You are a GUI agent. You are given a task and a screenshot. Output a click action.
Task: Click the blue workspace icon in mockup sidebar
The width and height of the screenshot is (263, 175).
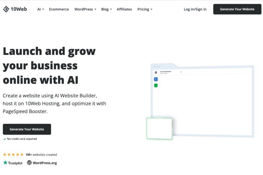(x=156, y=79)
